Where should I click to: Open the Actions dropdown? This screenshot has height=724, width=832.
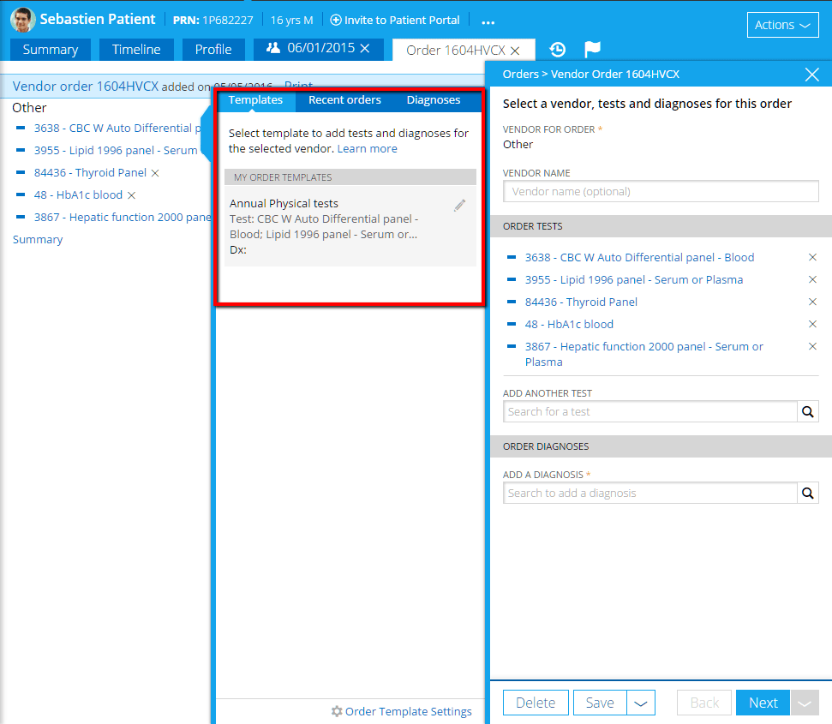point(782,25)
